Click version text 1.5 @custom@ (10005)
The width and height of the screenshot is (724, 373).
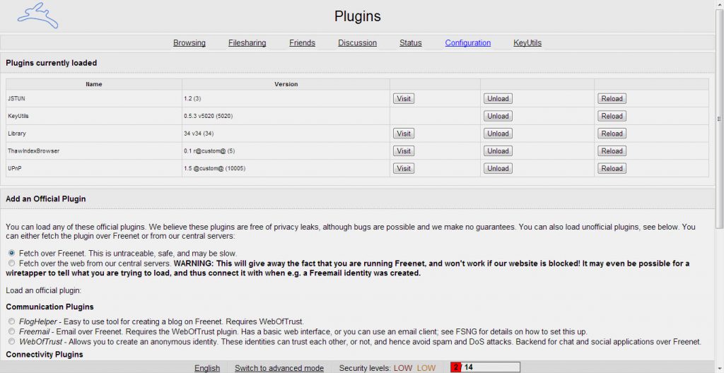[x=215, y=169]
